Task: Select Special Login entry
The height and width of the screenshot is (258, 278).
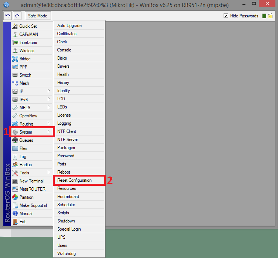Action: click(x=79, y=229)
